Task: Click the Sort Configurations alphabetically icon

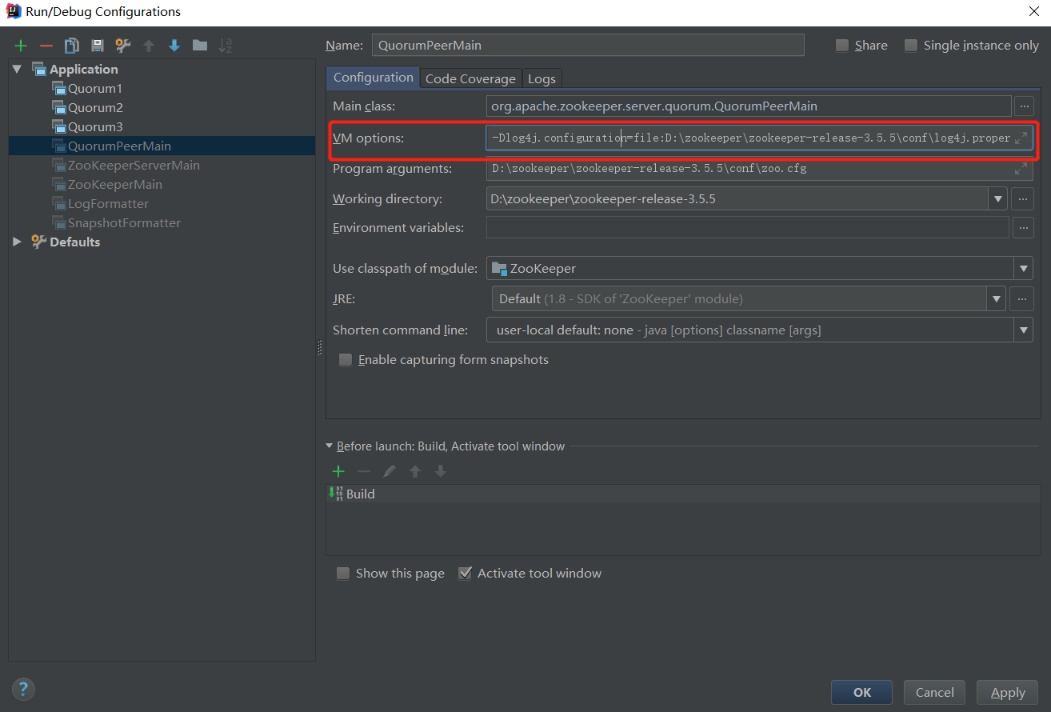Action: [x=226, y=46]
